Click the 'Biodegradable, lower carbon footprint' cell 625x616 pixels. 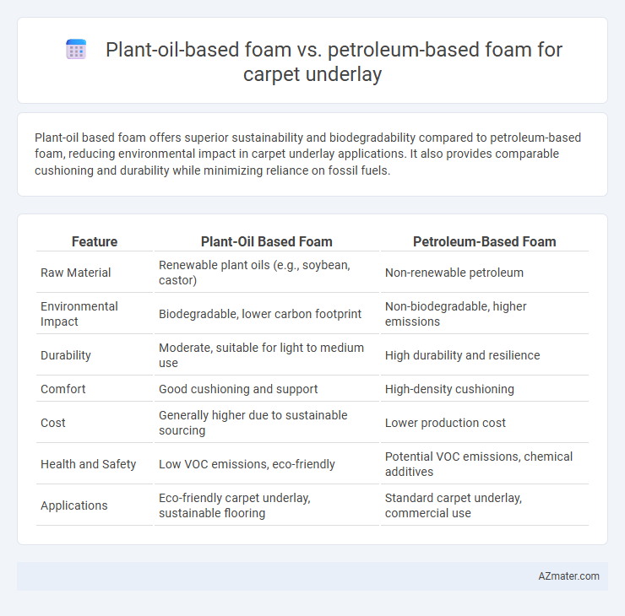[x=260, y=314]
